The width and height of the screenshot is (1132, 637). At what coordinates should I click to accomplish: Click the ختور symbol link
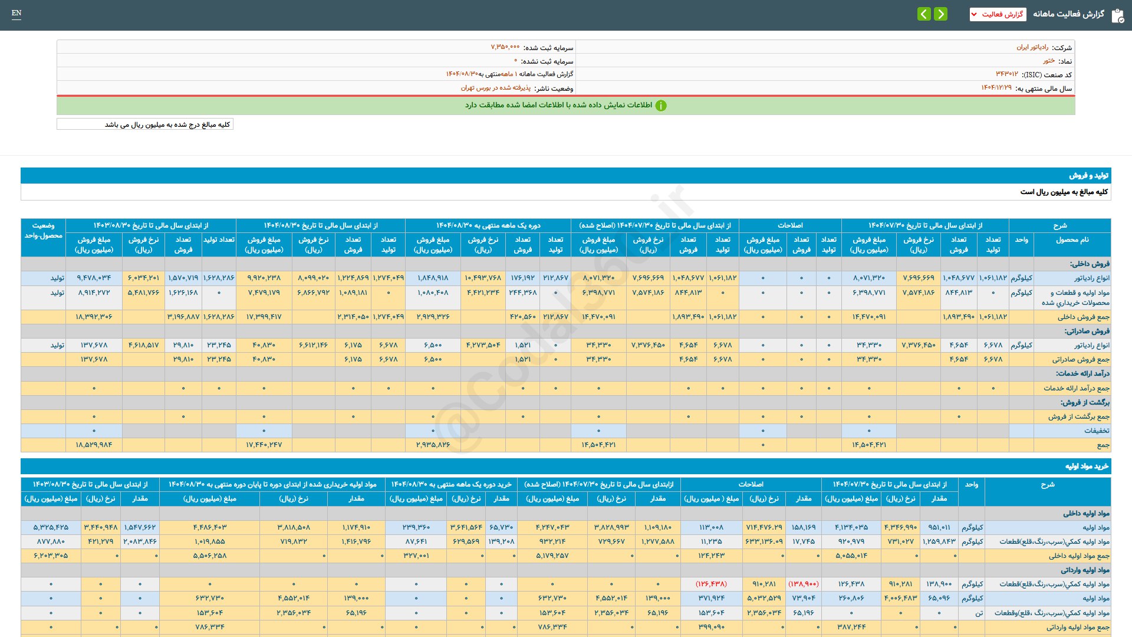[x=1048, y=61]
